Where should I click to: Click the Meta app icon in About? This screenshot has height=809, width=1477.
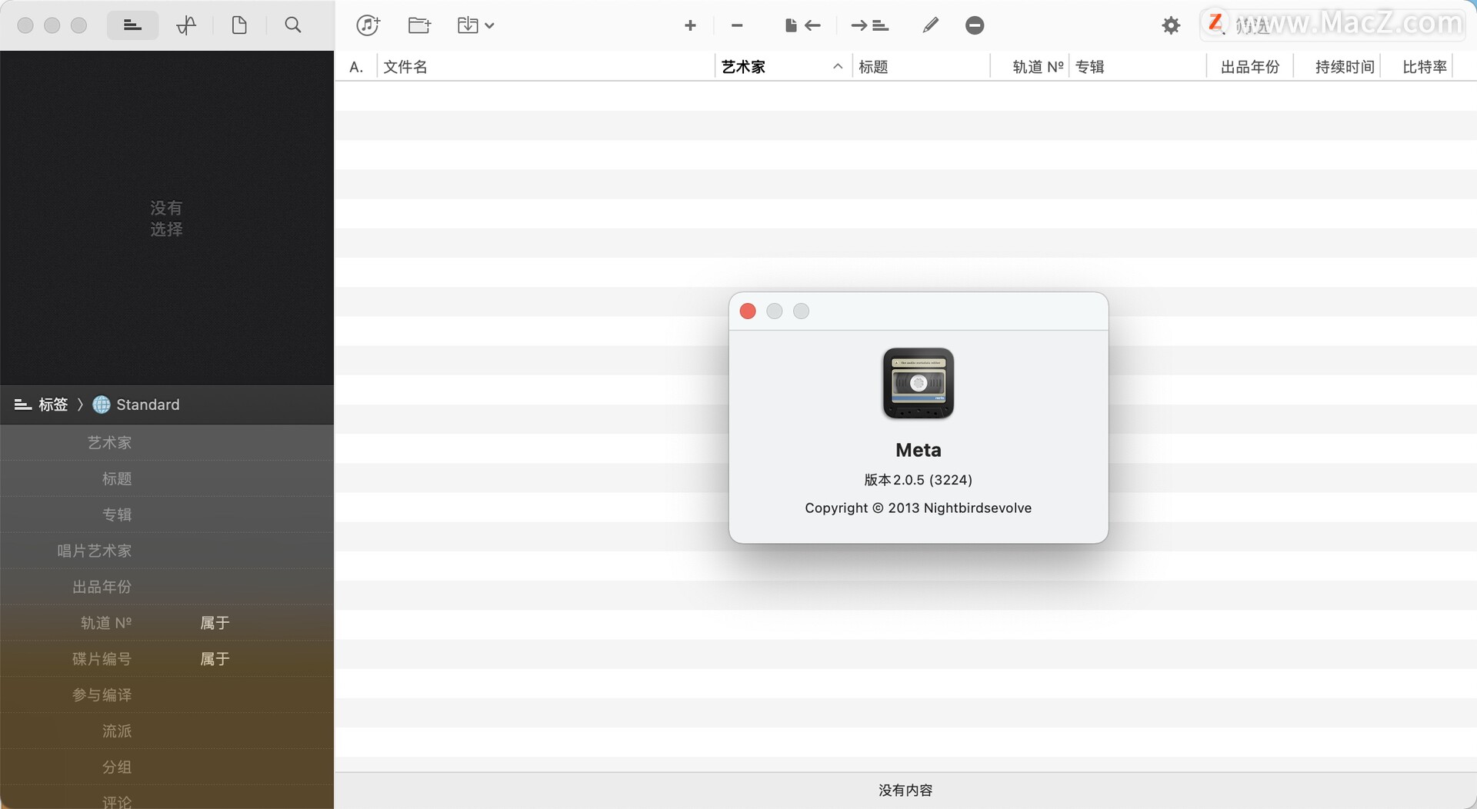click(919, 383)
